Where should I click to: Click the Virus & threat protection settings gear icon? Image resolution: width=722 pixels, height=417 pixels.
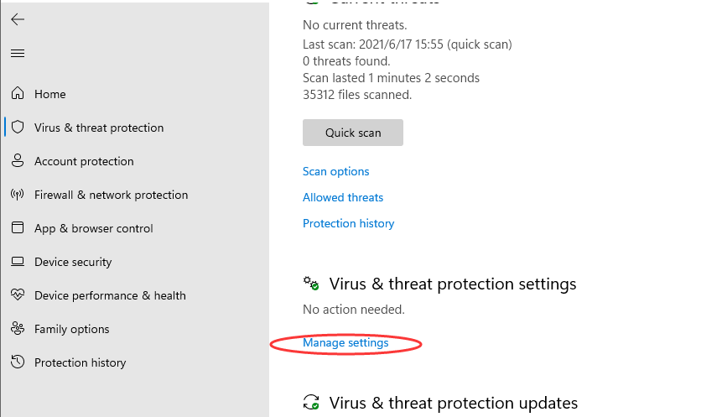click(311, 284)
